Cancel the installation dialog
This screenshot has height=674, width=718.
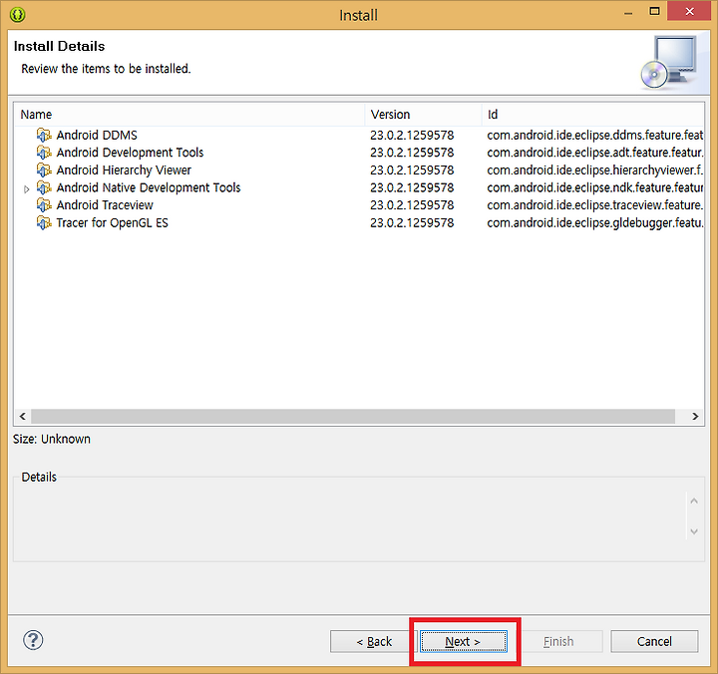[x=654, y=641]
